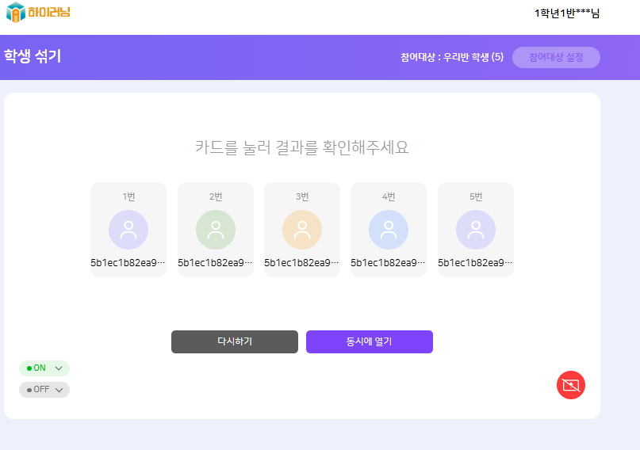Open the ON status dropdown
The image size is (640, 450).
[x=44, y=368]
